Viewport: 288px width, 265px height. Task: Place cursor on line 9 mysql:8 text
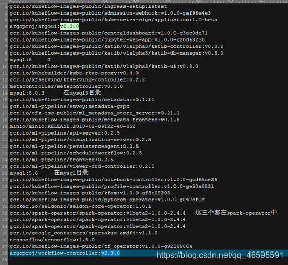pos(21,60)
